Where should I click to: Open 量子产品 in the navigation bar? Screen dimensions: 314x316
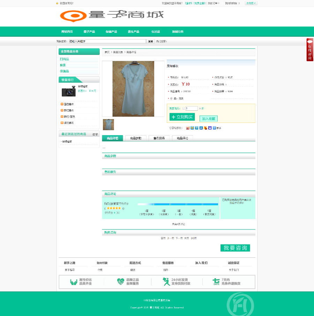(x=89, y=32)
